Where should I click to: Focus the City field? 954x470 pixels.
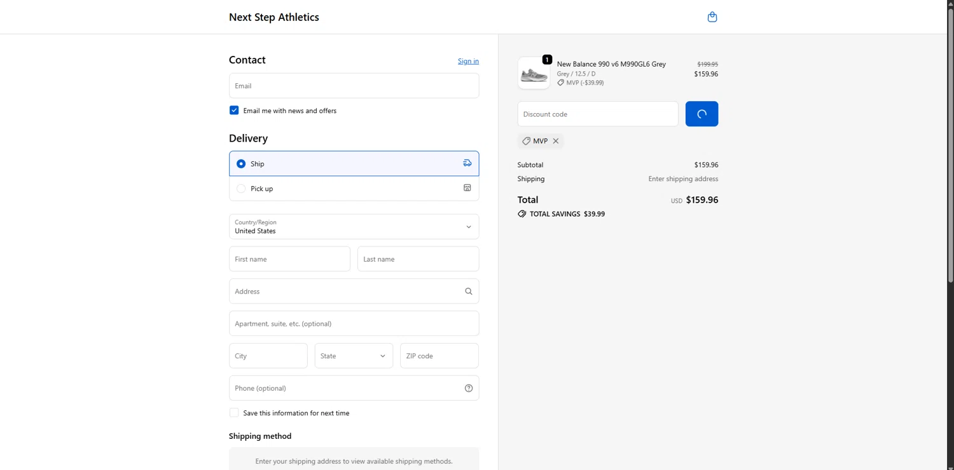click(268, 356)
